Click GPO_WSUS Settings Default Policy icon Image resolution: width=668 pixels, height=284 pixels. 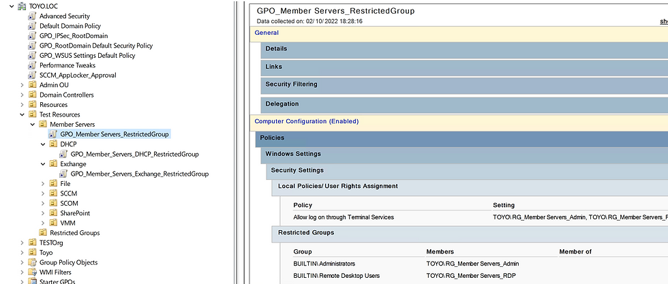(x=33, y=55)
